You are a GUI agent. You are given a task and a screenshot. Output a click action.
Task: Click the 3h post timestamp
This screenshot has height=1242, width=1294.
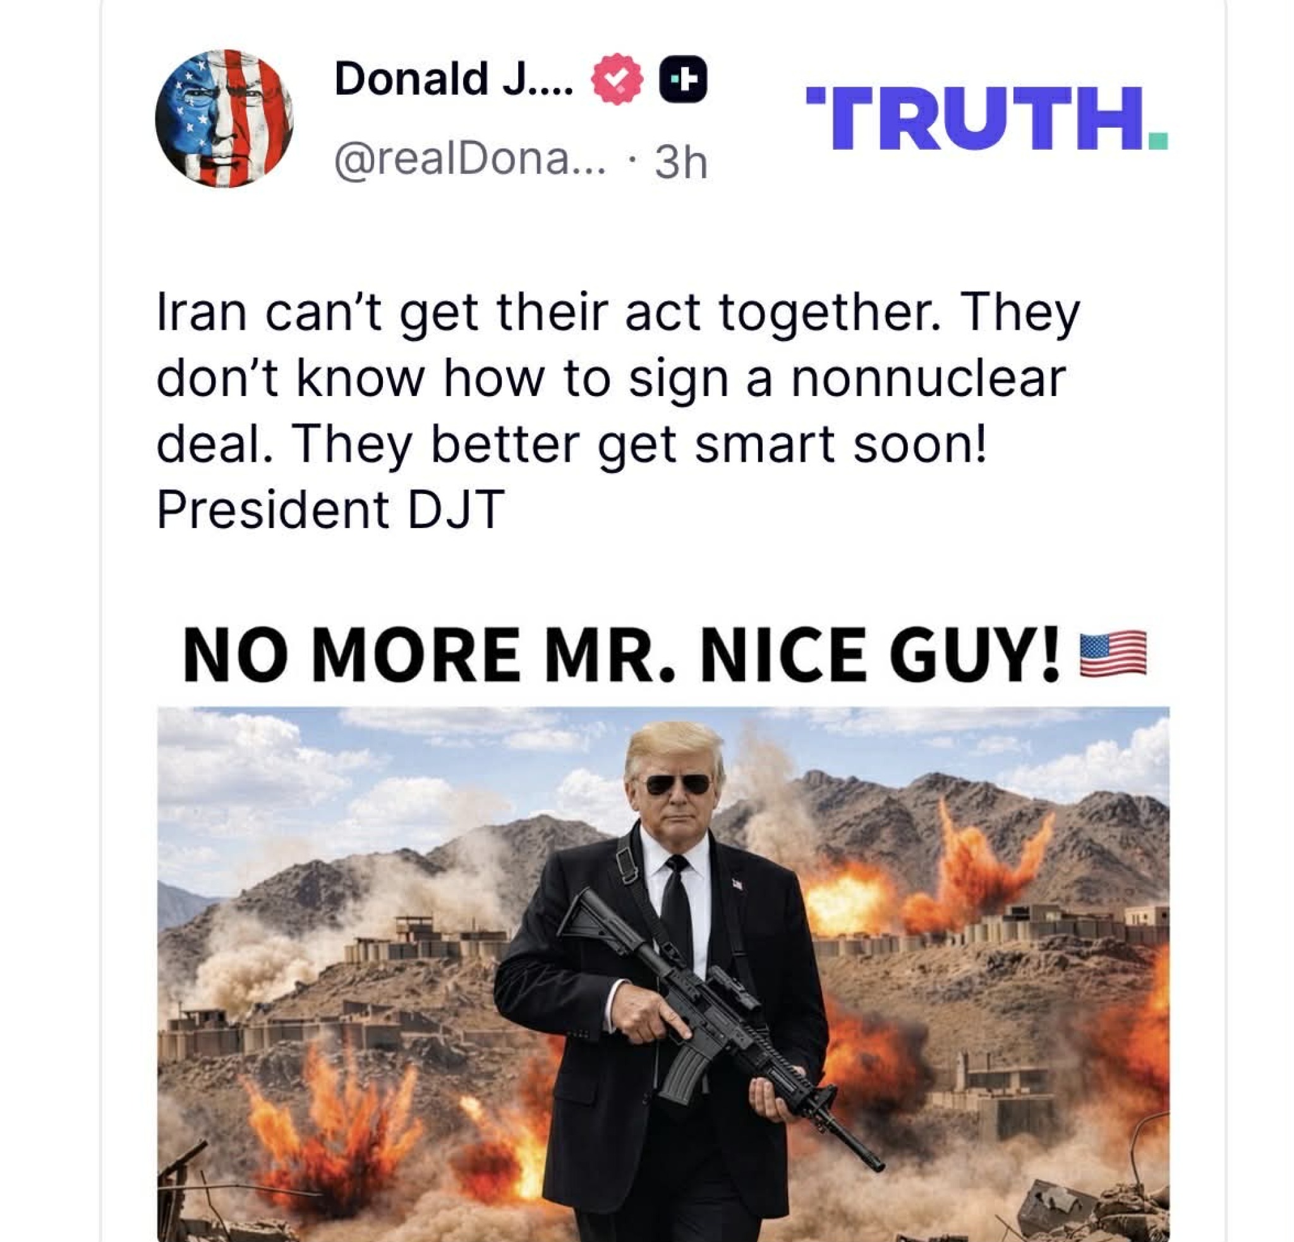680,162
